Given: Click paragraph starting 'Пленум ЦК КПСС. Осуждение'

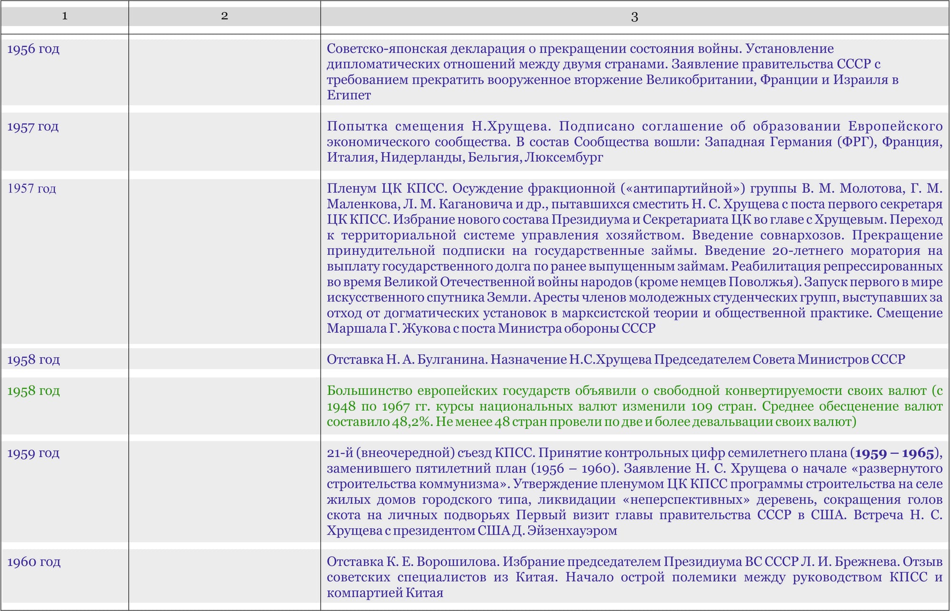Looking at the screenshot, I should click(634, 258).
